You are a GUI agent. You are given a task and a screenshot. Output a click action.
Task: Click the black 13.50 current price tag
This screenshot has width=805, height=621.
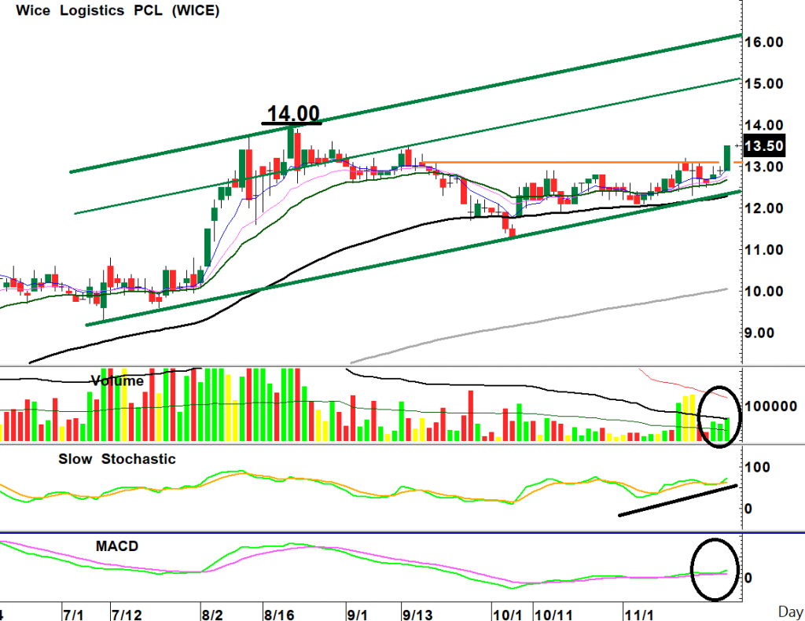coord(764,145)
